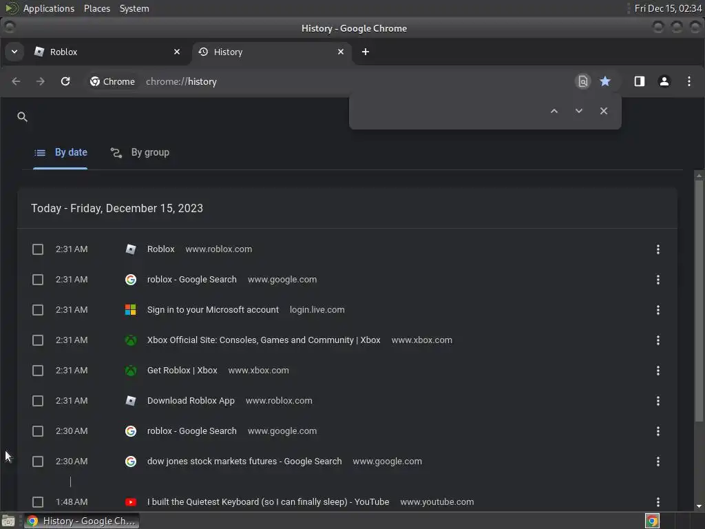This screenshot has height=529, width=705.
Task: Click the find-in-page icon in address bar
Action: [582, 81]
